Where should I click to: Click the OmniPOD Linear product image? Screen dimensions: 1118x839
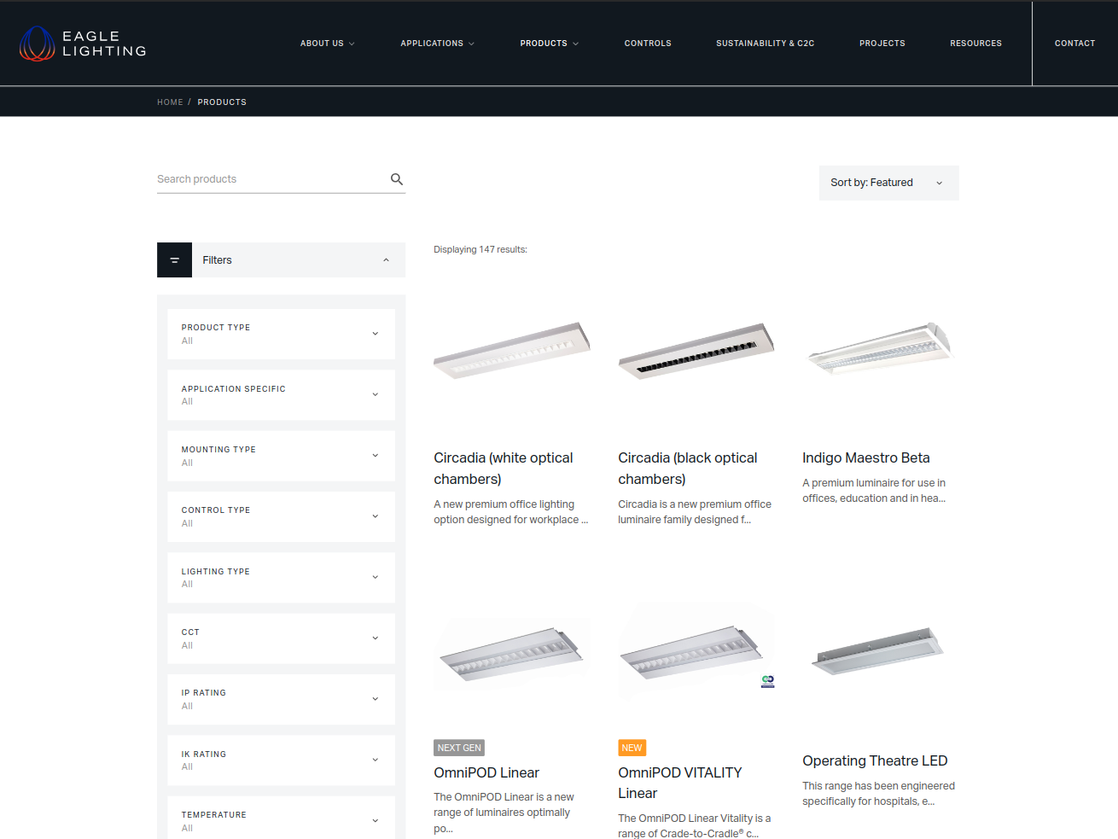coord(511,653)
